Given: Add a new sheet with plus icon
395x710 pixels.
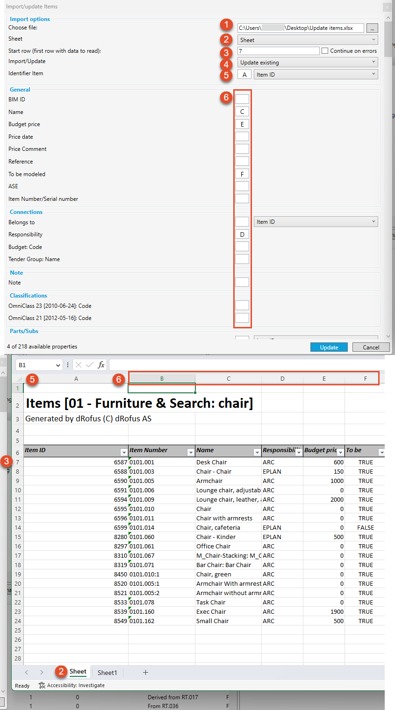Looking at the screenshot, I should pos(145,672).
